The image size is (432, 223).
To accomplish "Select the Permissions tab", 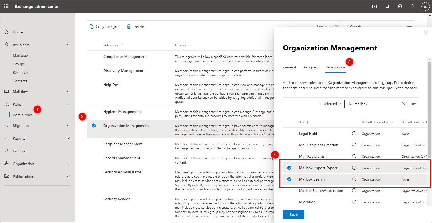I will [x=335, y=67].
